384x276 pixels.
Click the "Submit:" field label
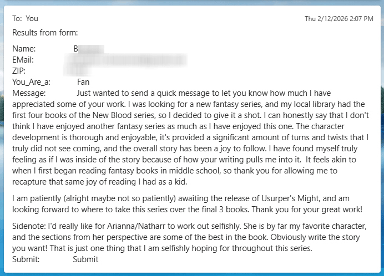point(26,259)
